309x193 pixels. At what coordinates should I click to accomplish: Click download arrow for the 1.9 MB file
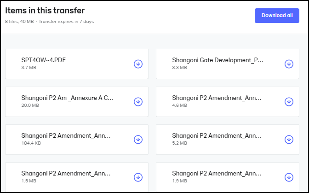pos(289,177)
